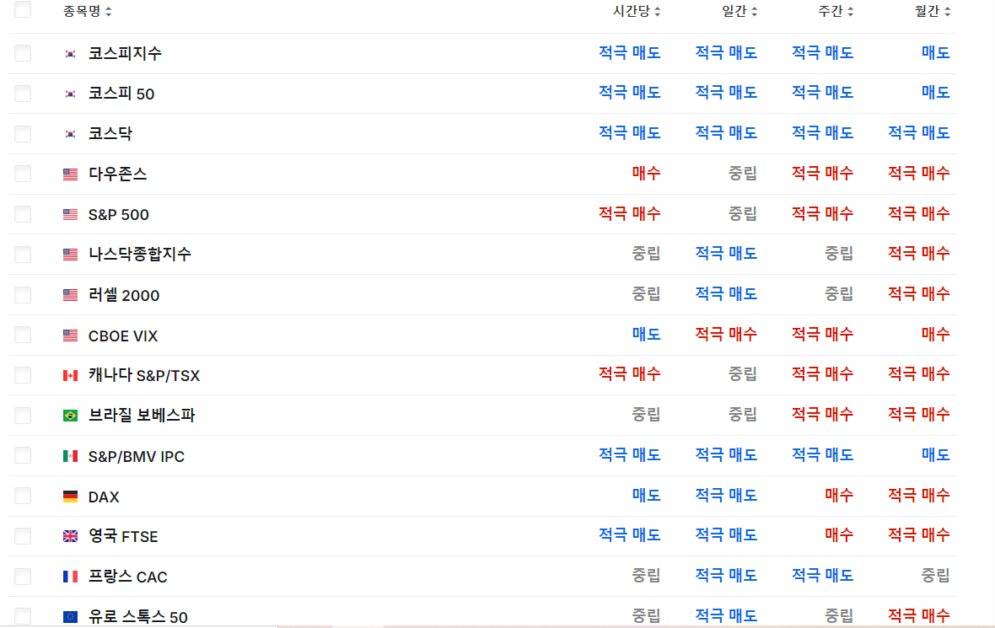This screenshot has width=995, height=628.
Task: Click DAX weekly value 매수
Action: [x=839, y=495]
